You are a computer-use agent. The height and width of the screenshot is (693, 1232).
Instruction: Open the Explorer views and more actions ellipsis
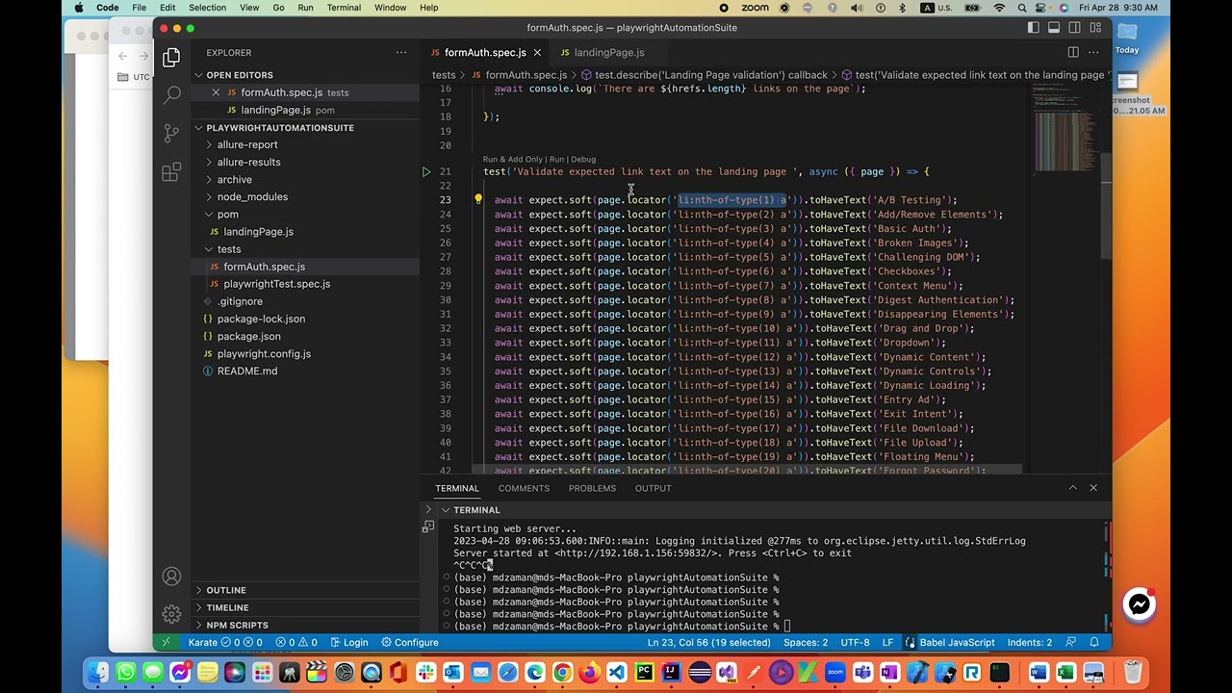click(x=401, y=52)
